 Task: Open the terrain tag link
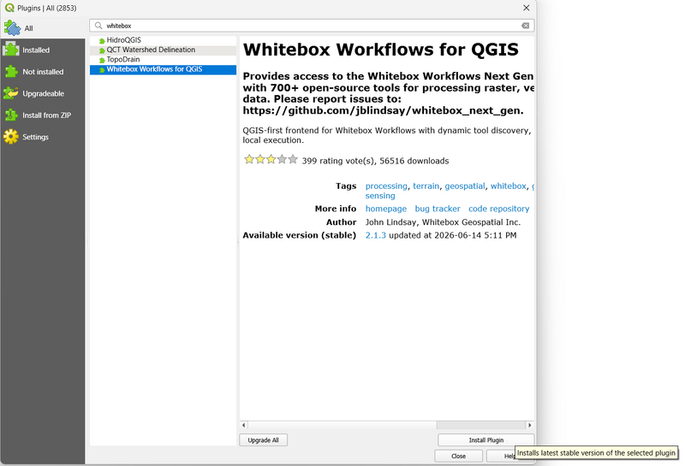(426, 186)
